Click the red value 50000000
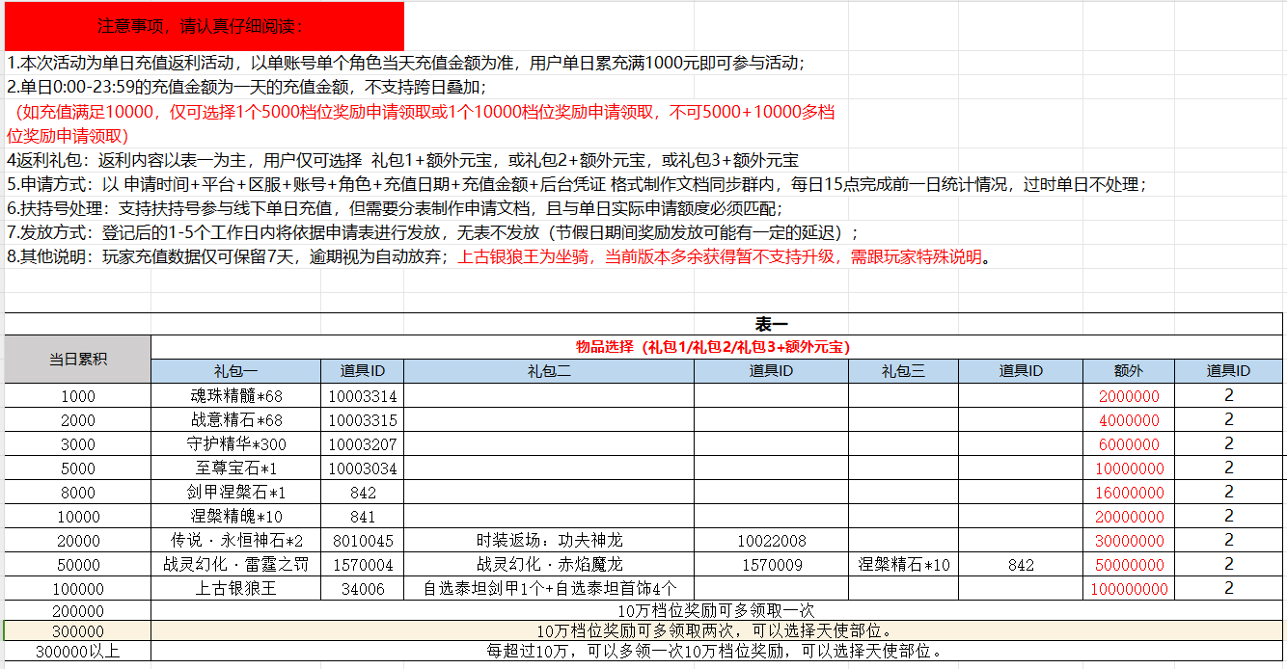Image resolution: width=1287 pixels, height=669 pixels. [x=1128, y=564]
